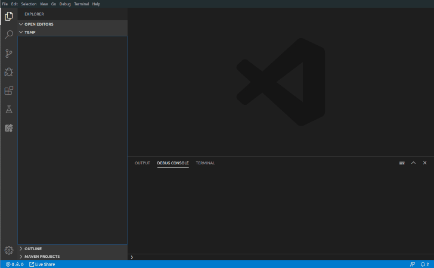Open the Test flask icon view
This screenshot has width=434, height=268.
point(9,109)
